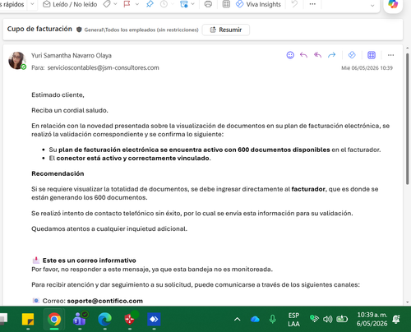
Task: Click the categorize tag icon
Action: pos(107,4)
